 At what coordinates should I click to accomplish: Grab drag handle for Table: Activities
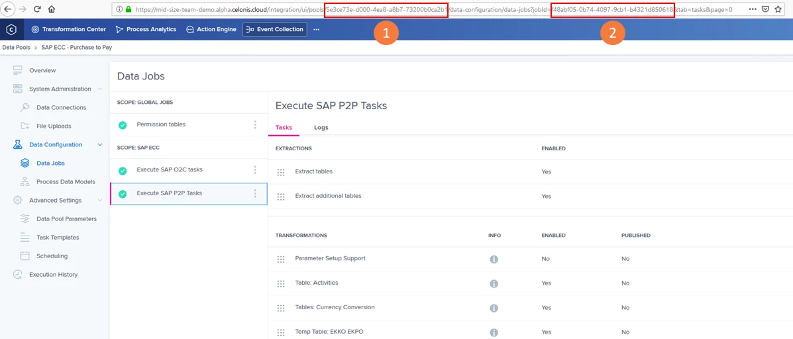(x=281, y=283)
